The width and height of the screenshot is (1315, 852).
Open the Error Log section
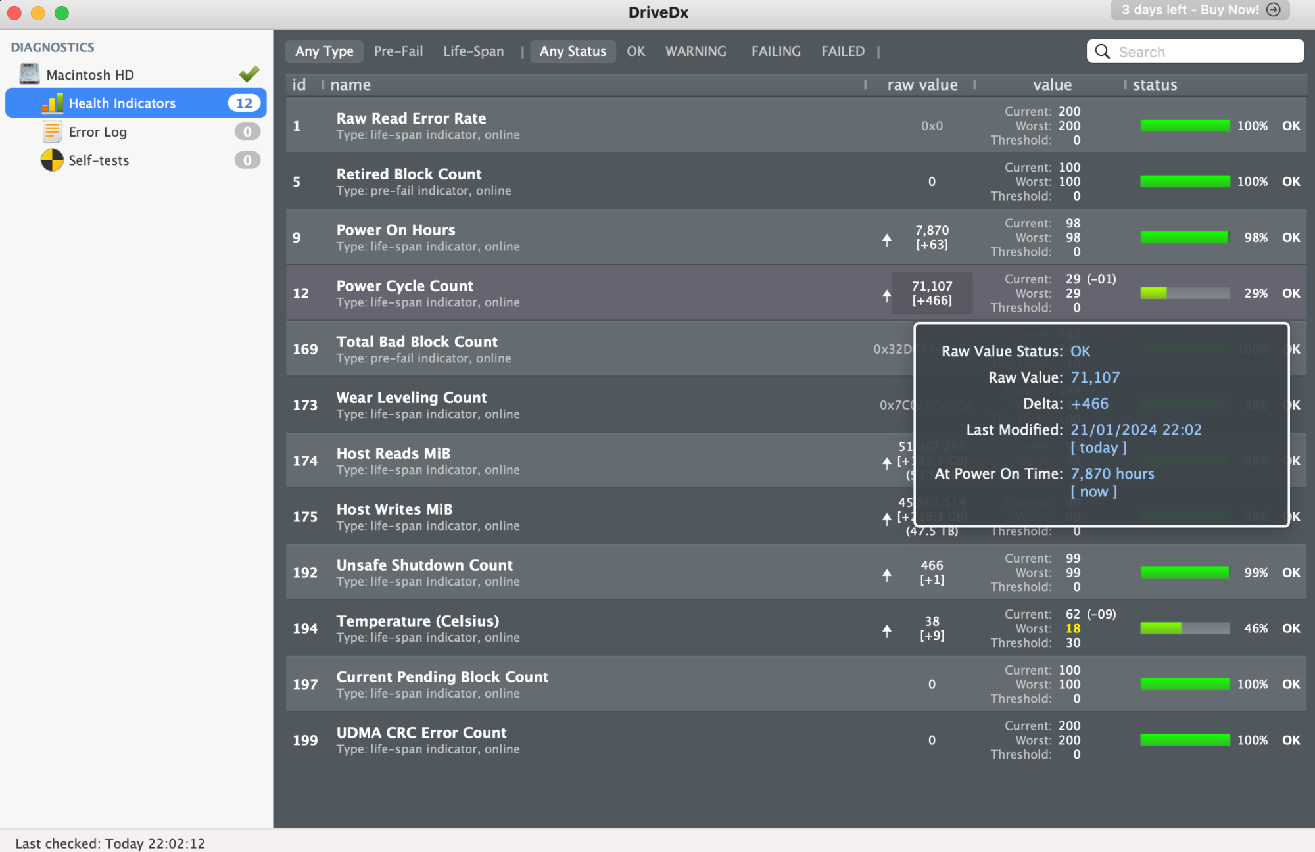click(98, 131)
